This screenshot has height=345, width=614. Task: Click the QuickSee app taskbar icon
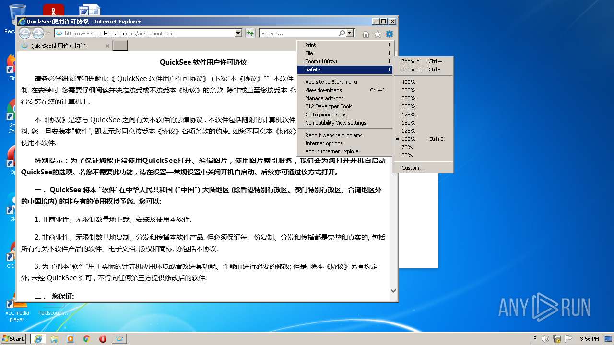119,338
